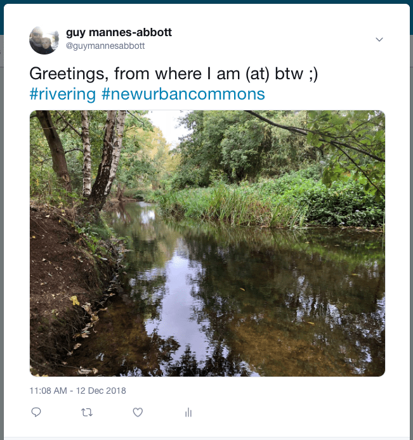View tweet activity via bar chart icon

pos(188,412)
